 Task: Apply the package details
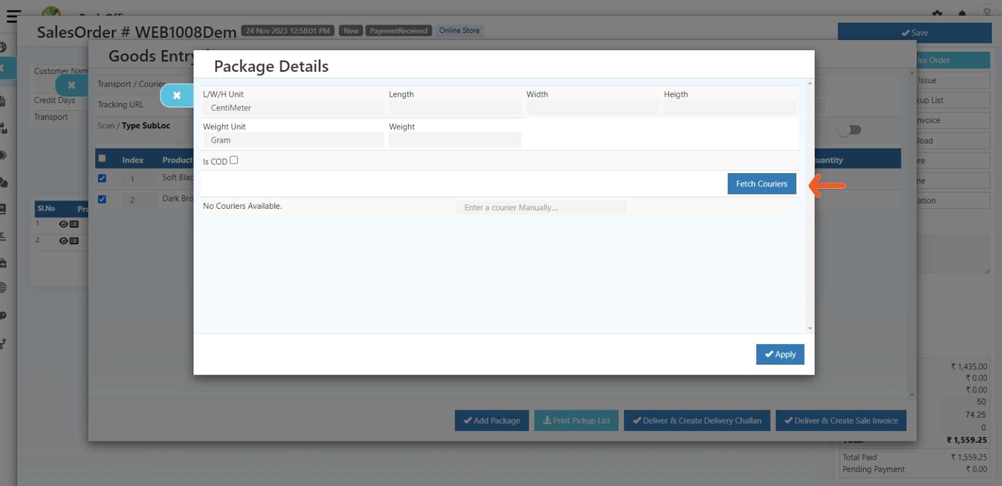[x=780, y=355]
